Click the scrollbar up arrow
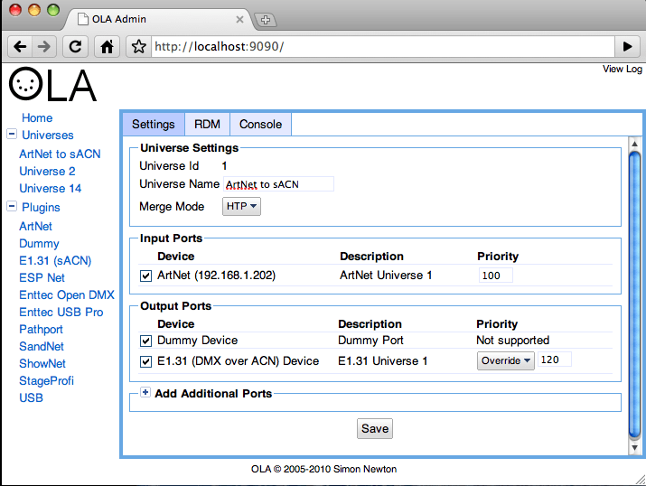 pyautogui.click(x=634, y=144)
